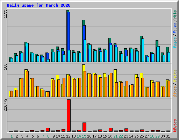Click the 288 sites axis value
The height and width of the screenshot is (140, 179).
pyautogui.click(x=6, y=66)
